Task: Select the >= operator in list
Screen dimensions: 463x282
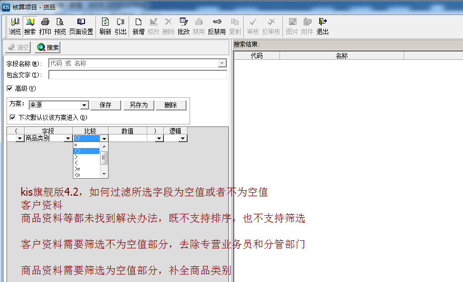Action: pyautogui.click(x=86, y=169)
